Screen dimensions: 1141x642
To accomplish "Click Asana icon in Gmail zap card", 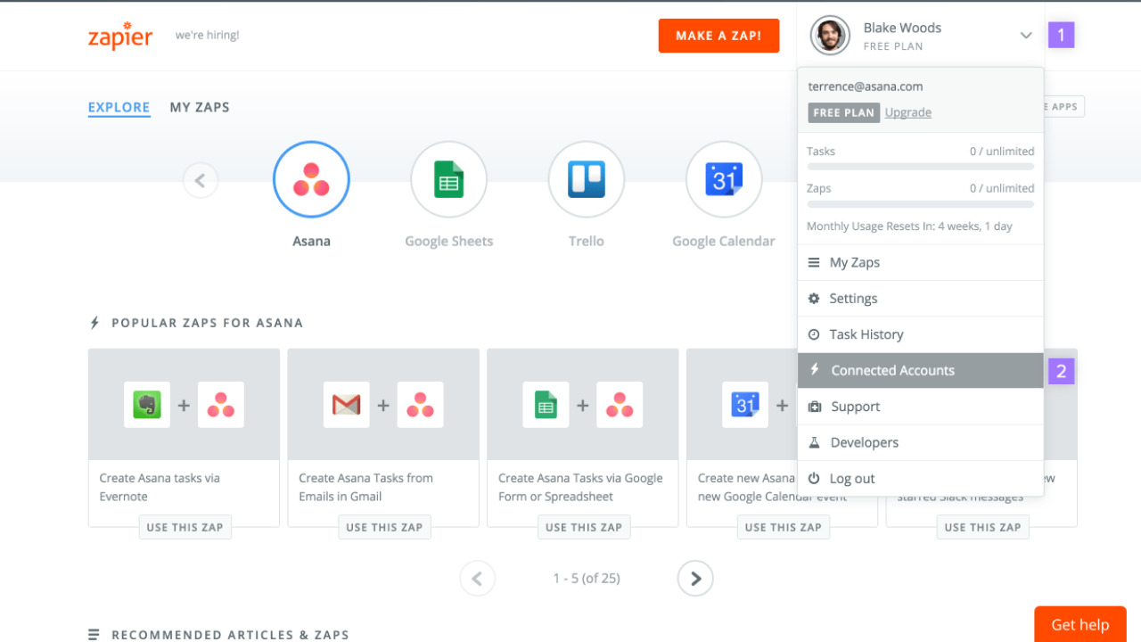I will click(421, 405).
